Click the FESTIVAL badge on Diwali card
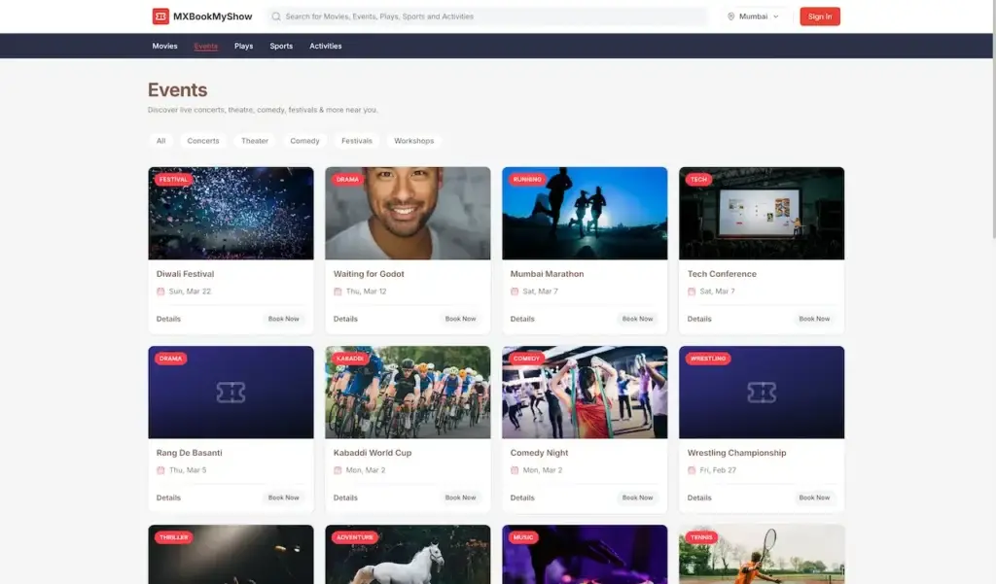 coord(173,180)
